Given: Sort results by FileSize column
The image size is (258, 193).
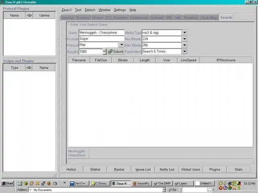Looking at the screenshot, I should [101, 60].
